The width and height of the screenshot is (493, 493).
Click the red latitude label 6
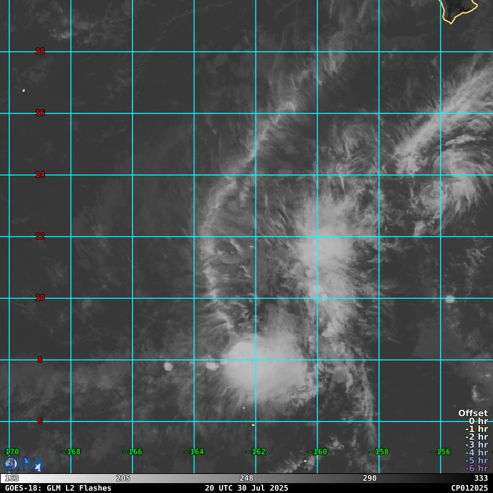point(40,421)
